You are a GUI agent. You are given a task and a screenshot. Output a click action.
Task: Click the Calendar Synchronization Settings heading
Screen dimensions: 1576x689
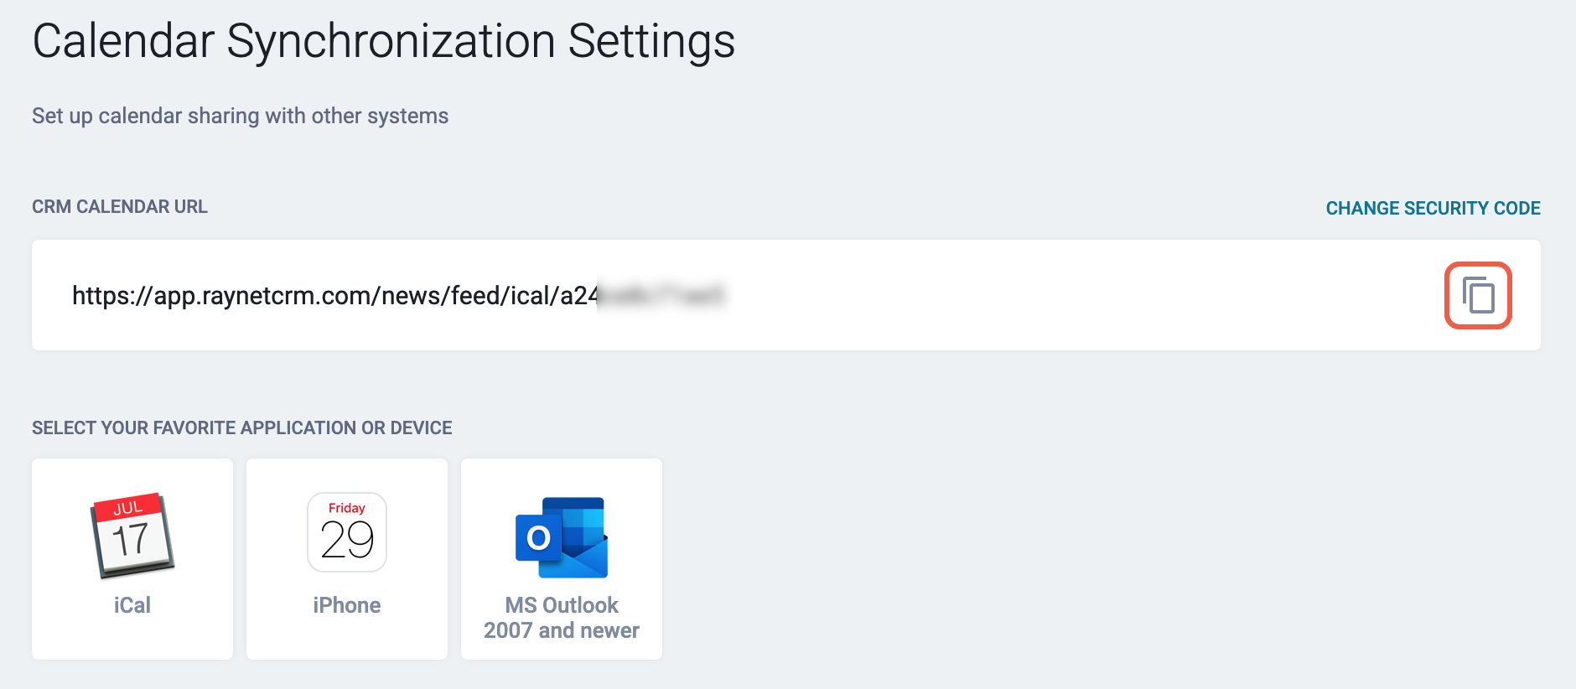(x=384, y=40)
